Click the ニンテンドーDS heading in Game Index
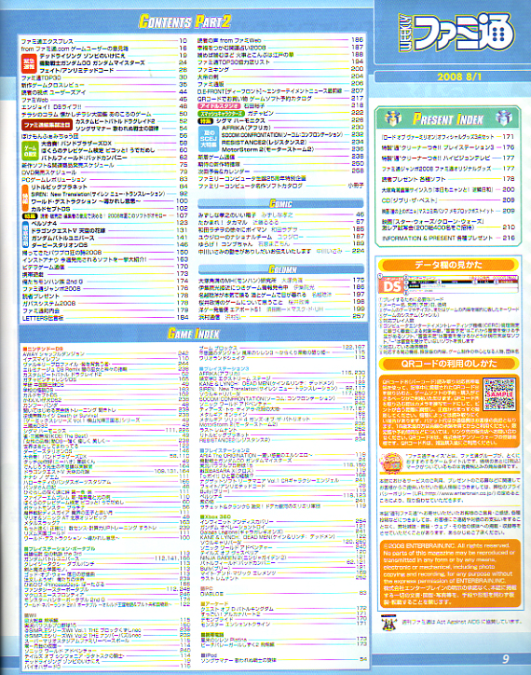531x675 pixels. (x=44, y=349)
